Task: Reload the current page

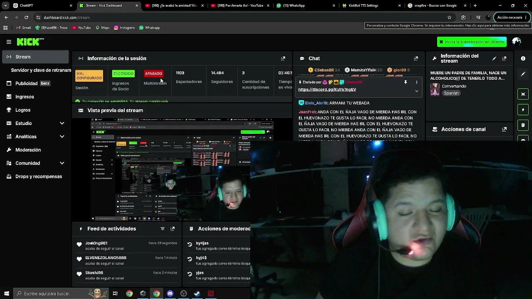Action: tap(26, 17)
